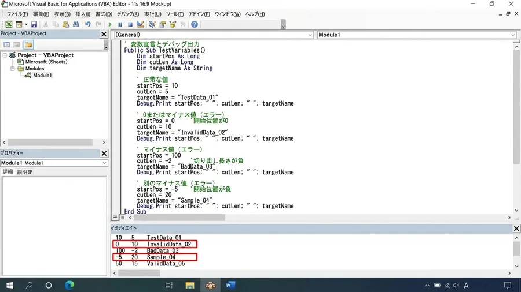Click the Paste clipboard icon

pyautogui.click(x=66, y=24)
